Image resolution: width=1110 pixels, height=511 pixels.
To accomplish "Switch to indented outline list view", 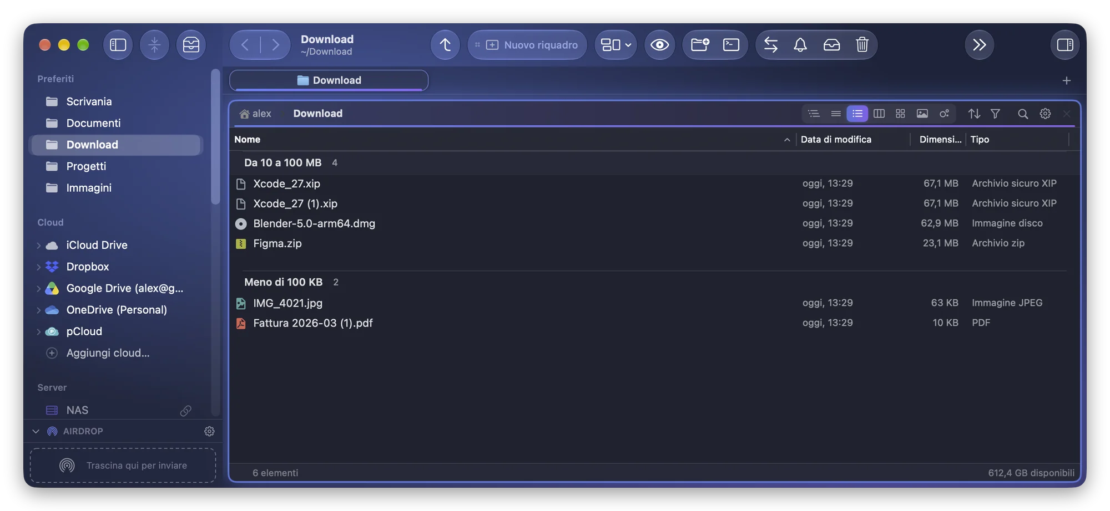I will pos(814,114).
